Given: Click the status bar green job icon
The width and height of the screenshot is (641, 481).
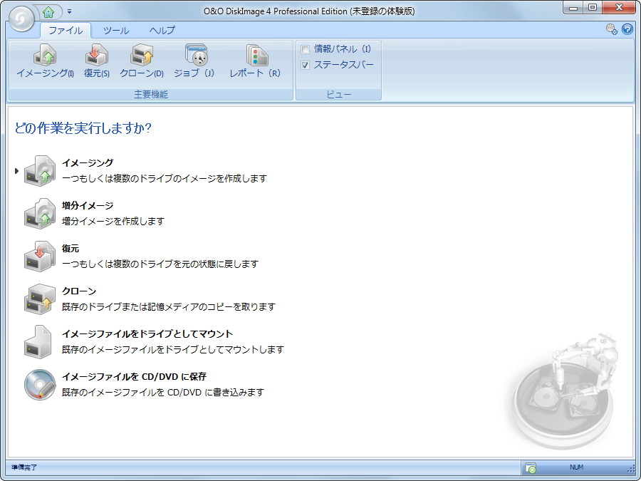Looking at the screenshot, I should [531, 467].
